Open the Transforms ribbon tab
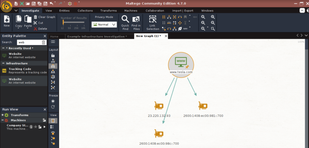This screenshot has height=148, width=309. [108, 11]
